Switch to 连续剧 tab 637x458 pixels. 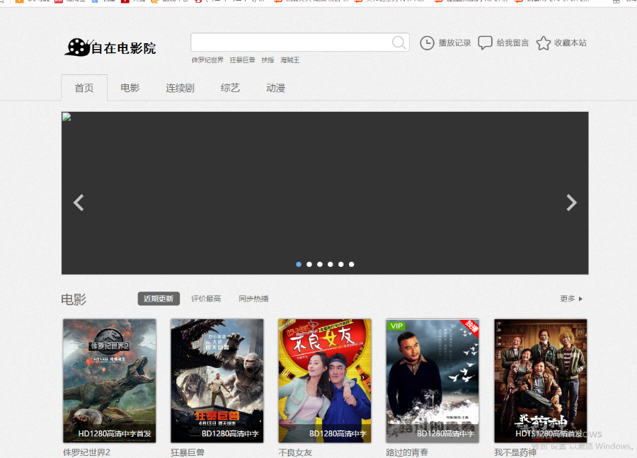click(x=180, y=88)
